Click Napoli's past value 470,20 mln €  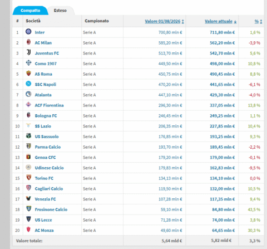point(170,84)
